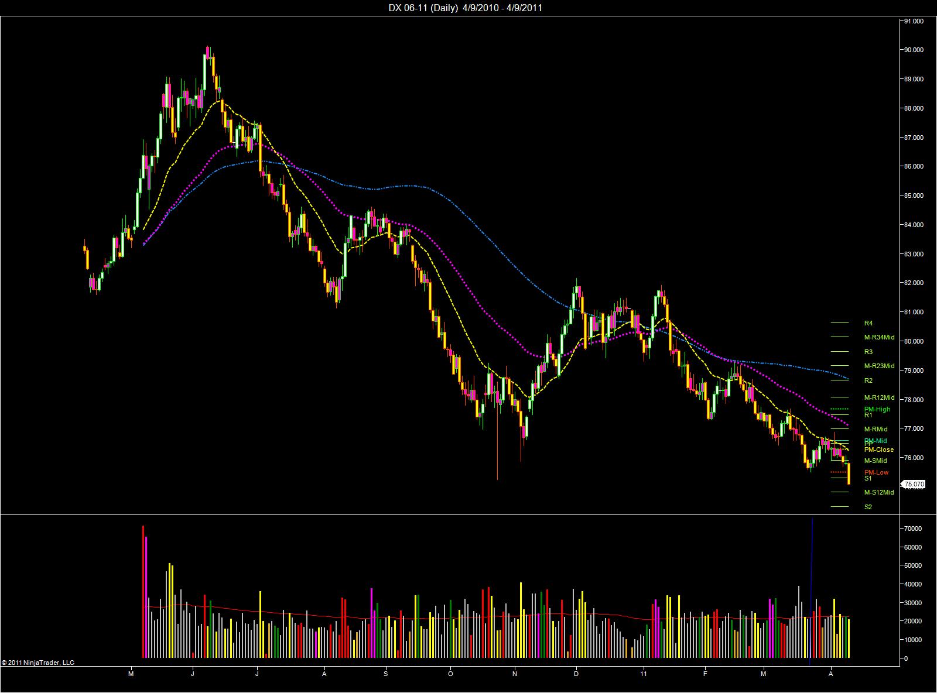Click 78.000 on the price axis

[914, 400]
